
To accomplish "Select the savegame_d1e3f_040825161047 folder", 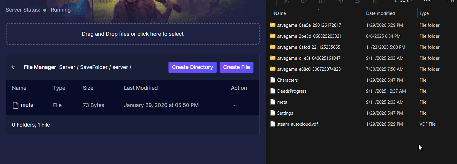I will click(x=308, y=58).
